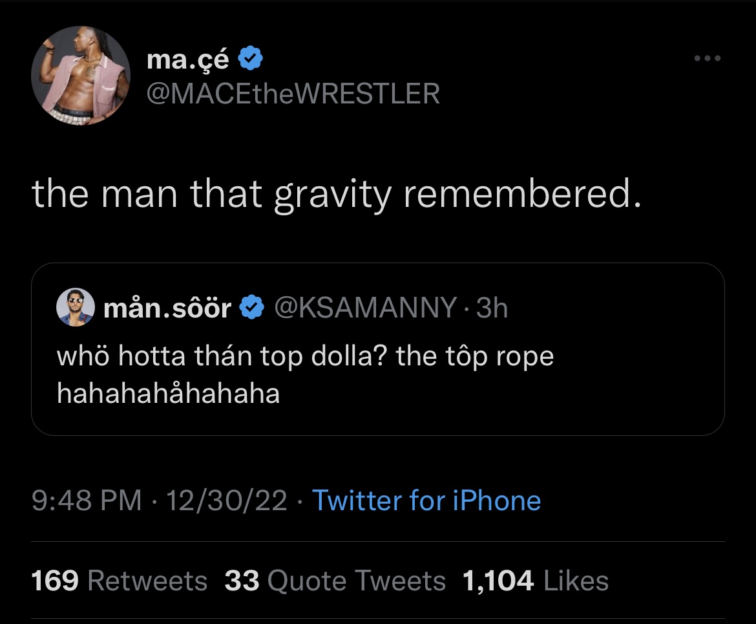756x624 pixels.
Task: Open the quoted tweet about top dolla
Action: [305, 357]
